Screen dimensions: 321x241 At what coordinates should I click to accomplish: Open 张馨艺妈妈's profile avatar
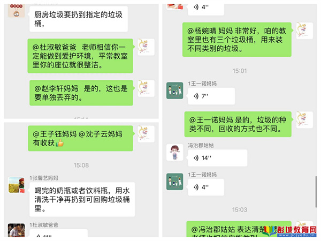(17, 185)
